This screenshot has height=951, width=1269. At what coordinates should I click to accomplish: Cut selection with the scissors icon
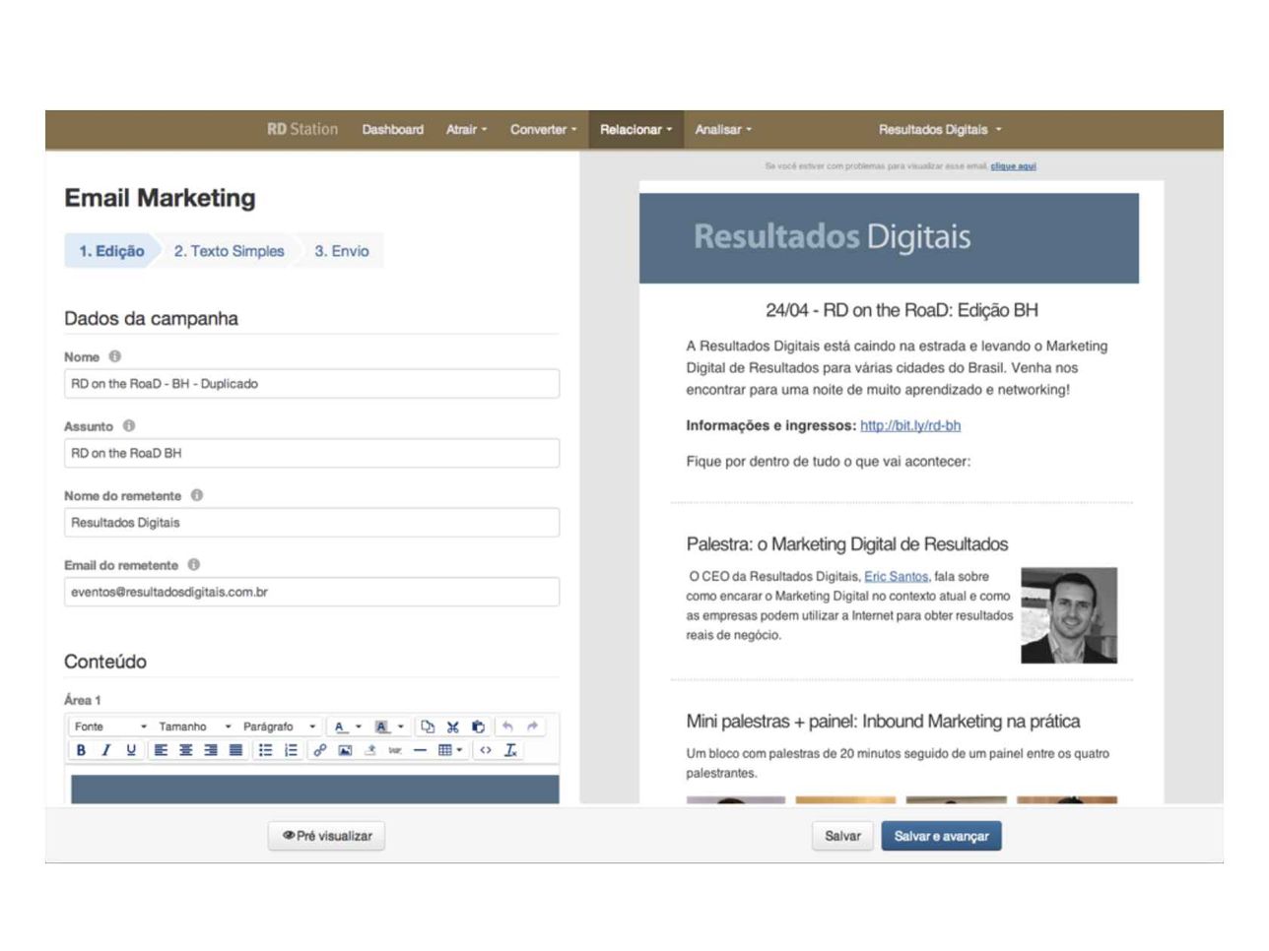tap(453, 727)
